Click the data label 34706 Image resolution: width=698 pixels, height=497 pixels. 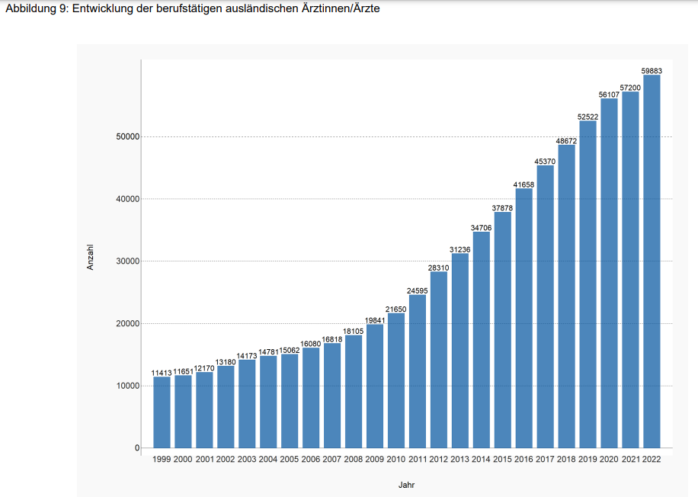(x=481, y=228)
